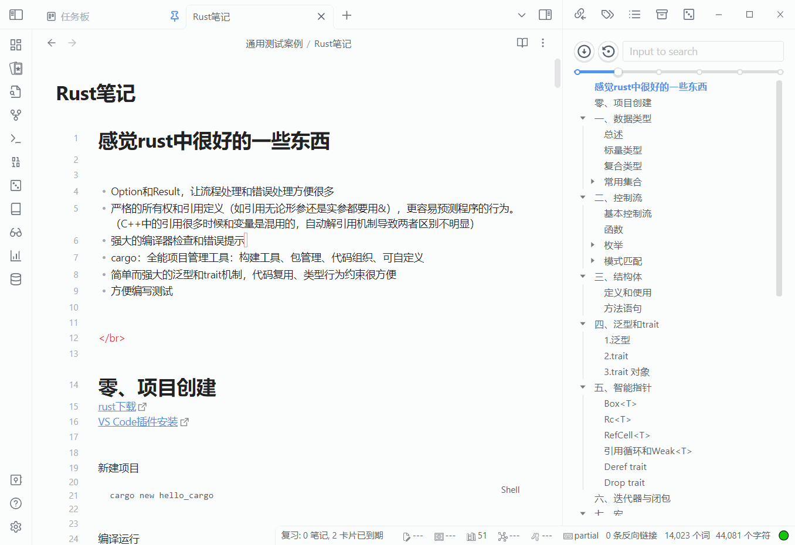795x545 pixels.
Task: Open a new tab with plus button
Action: 346,15
